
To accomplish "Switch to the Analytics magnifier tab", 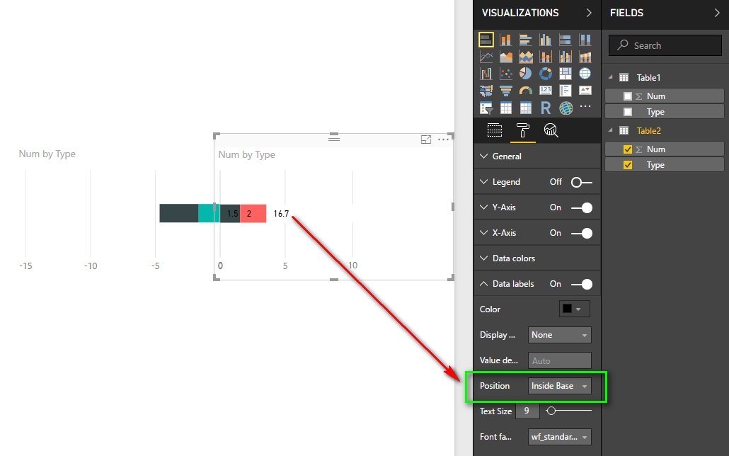I will coord(551,130).
